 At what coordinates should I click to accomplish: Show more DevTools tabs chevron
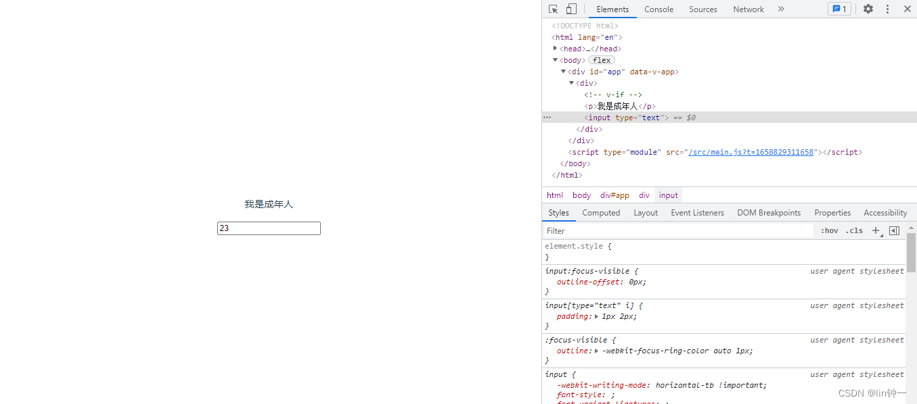pyautogui.click(x=781, y=9)
